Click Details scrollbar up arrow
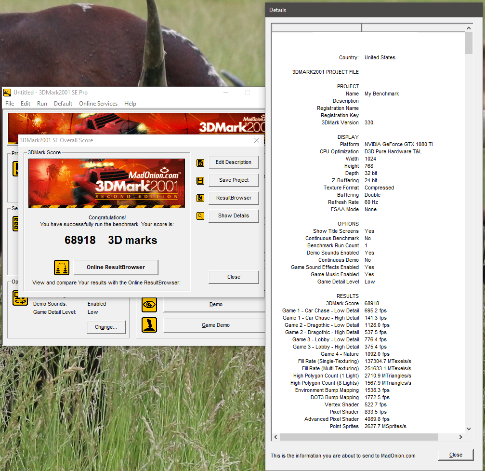 469,27
